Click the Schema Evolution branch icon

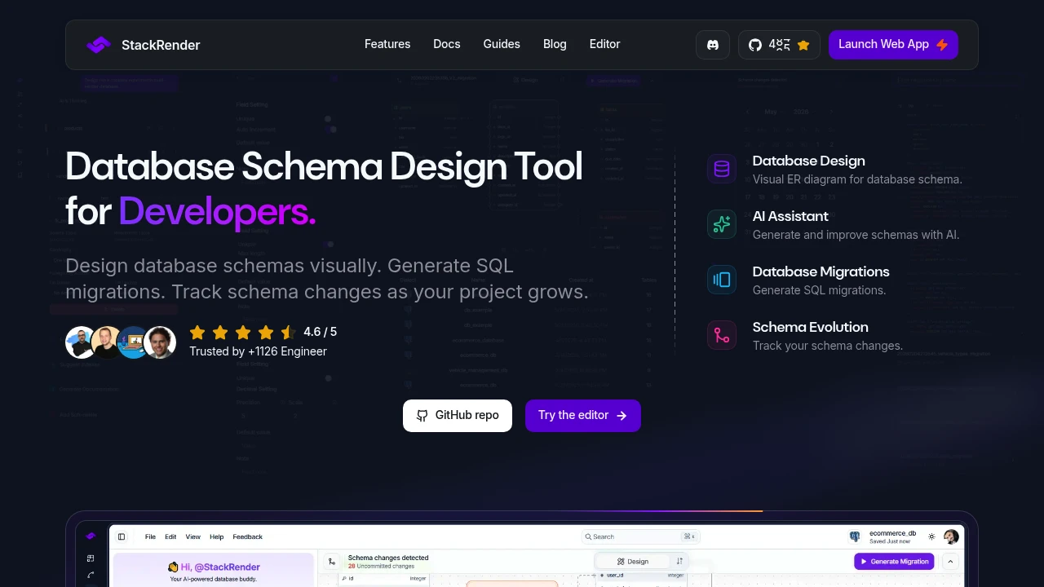pos(722,335)
